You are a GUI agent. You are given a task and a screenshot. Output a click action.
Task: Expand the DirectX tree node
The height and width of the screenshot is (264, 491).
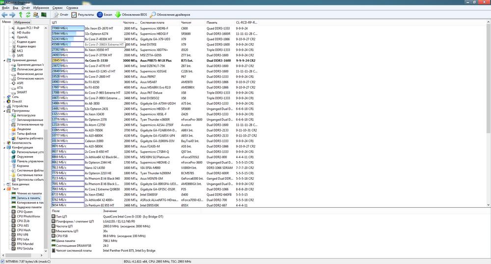[4, 101]
